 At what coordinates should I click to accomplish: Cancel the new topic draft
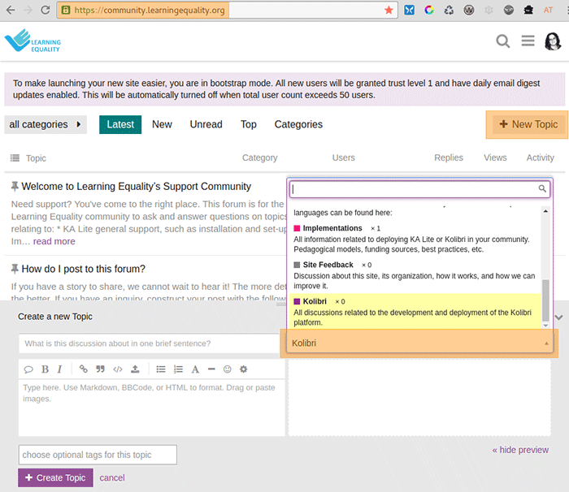tap(112, 477)
